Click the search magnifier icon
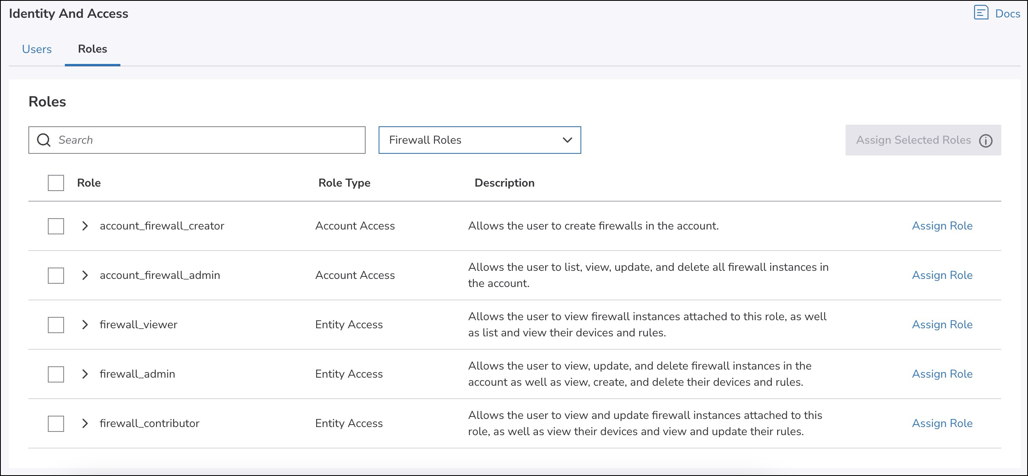The width and height of the screenshot is (1028, 476). tap(44, 140)
